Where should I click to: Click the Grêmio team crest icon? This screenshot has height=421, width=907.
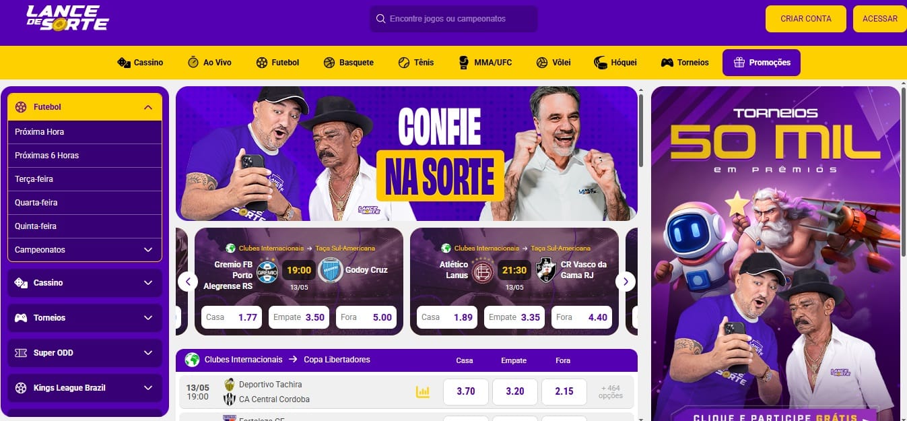coord(267,270)
